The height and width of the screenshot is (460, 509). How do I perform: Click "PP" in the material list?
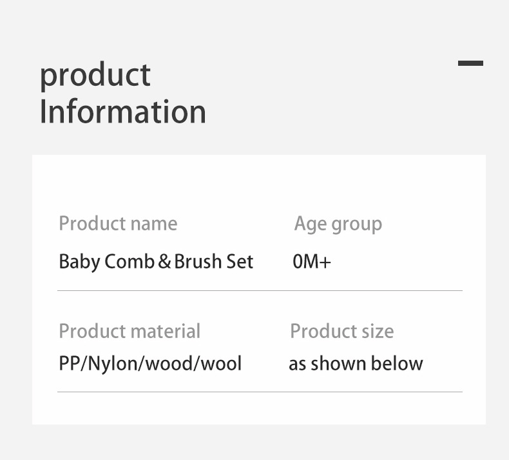point(68,363)
